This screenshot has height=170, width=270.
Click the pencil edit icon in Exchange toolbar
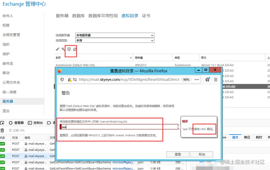[58, 49]
